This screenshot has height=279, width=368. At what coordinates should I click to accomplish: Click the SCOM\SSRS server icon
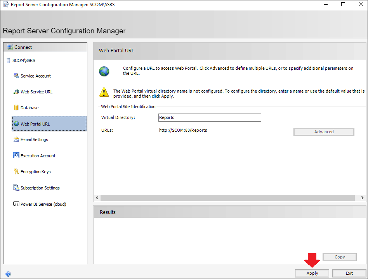point(9,61)
